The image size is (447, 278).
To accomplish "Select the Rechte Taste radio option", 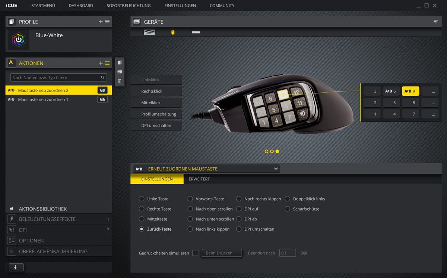I will coord(142,209).
